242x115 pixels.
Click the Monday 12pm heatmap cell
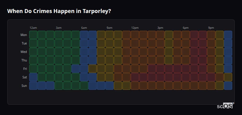(135, 35)
